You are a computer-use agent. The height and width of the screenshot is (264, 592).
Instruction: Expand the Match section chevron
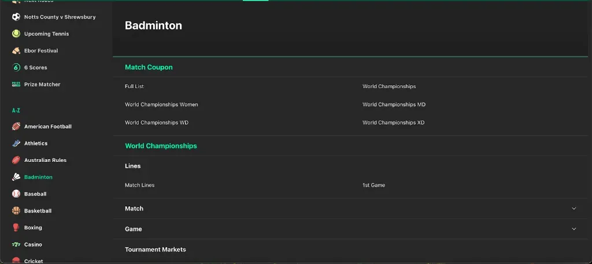573,209
